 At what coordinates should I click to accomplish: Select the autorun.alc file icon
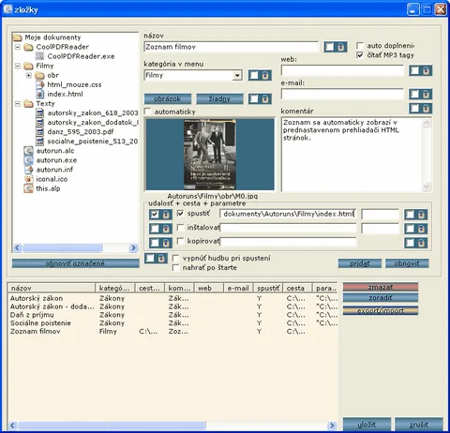click(28, 151)
